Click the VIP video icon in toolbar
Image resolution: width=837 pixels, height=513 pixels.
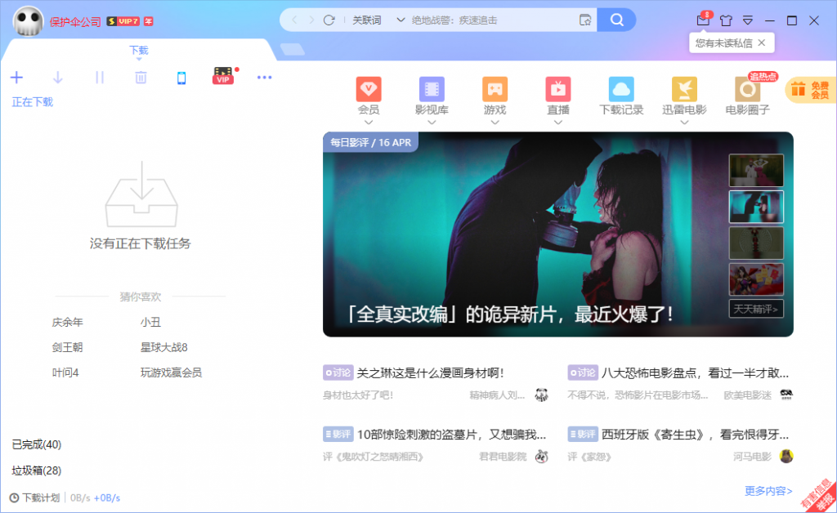pyautogui.click(x=223, y=77)
